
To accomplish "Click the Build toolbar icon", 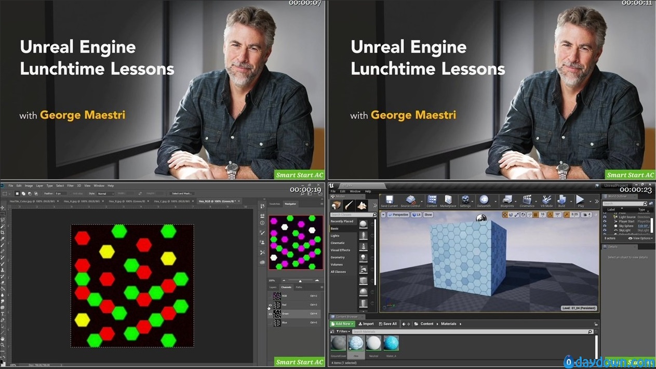I will click(x=561, y=202).
